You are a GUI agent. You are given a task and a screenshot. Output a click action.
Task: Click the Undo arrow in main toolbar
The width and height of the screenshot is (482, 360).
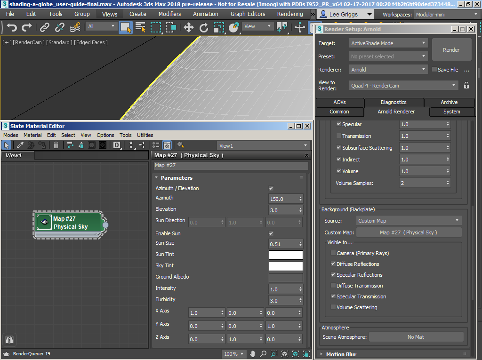[x=12, y=27]
